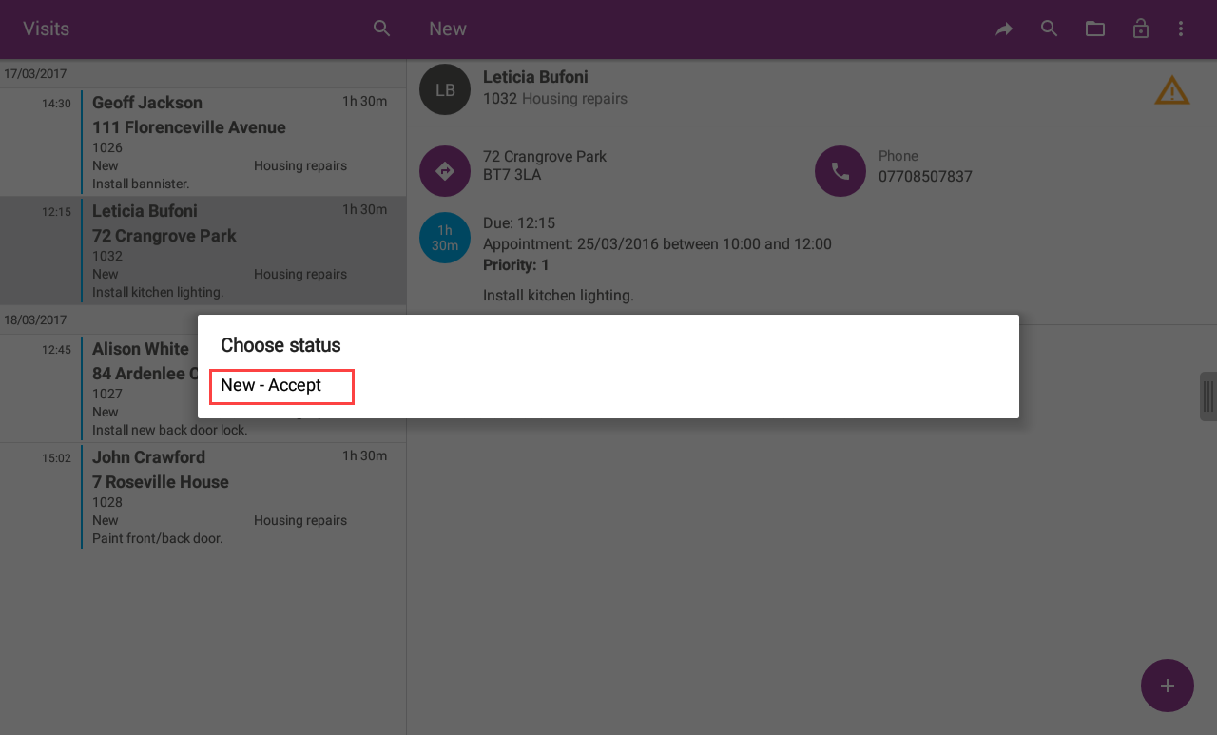
Task: Tap the address text '72 Crangrove Park'
Action: click(x=545, y=156)
